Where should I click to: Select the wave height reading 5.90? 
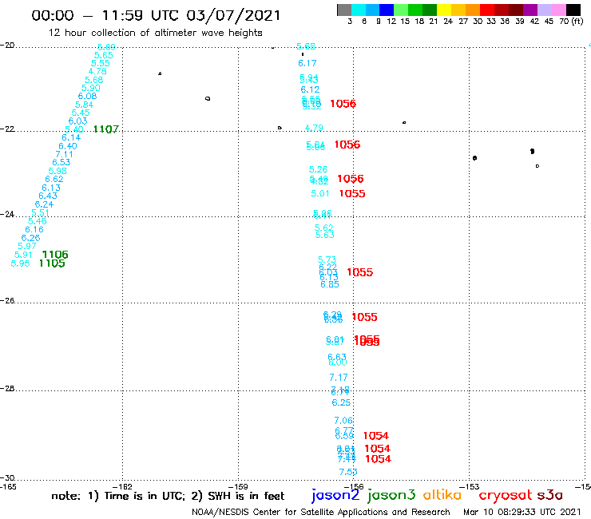pos(91,88)
